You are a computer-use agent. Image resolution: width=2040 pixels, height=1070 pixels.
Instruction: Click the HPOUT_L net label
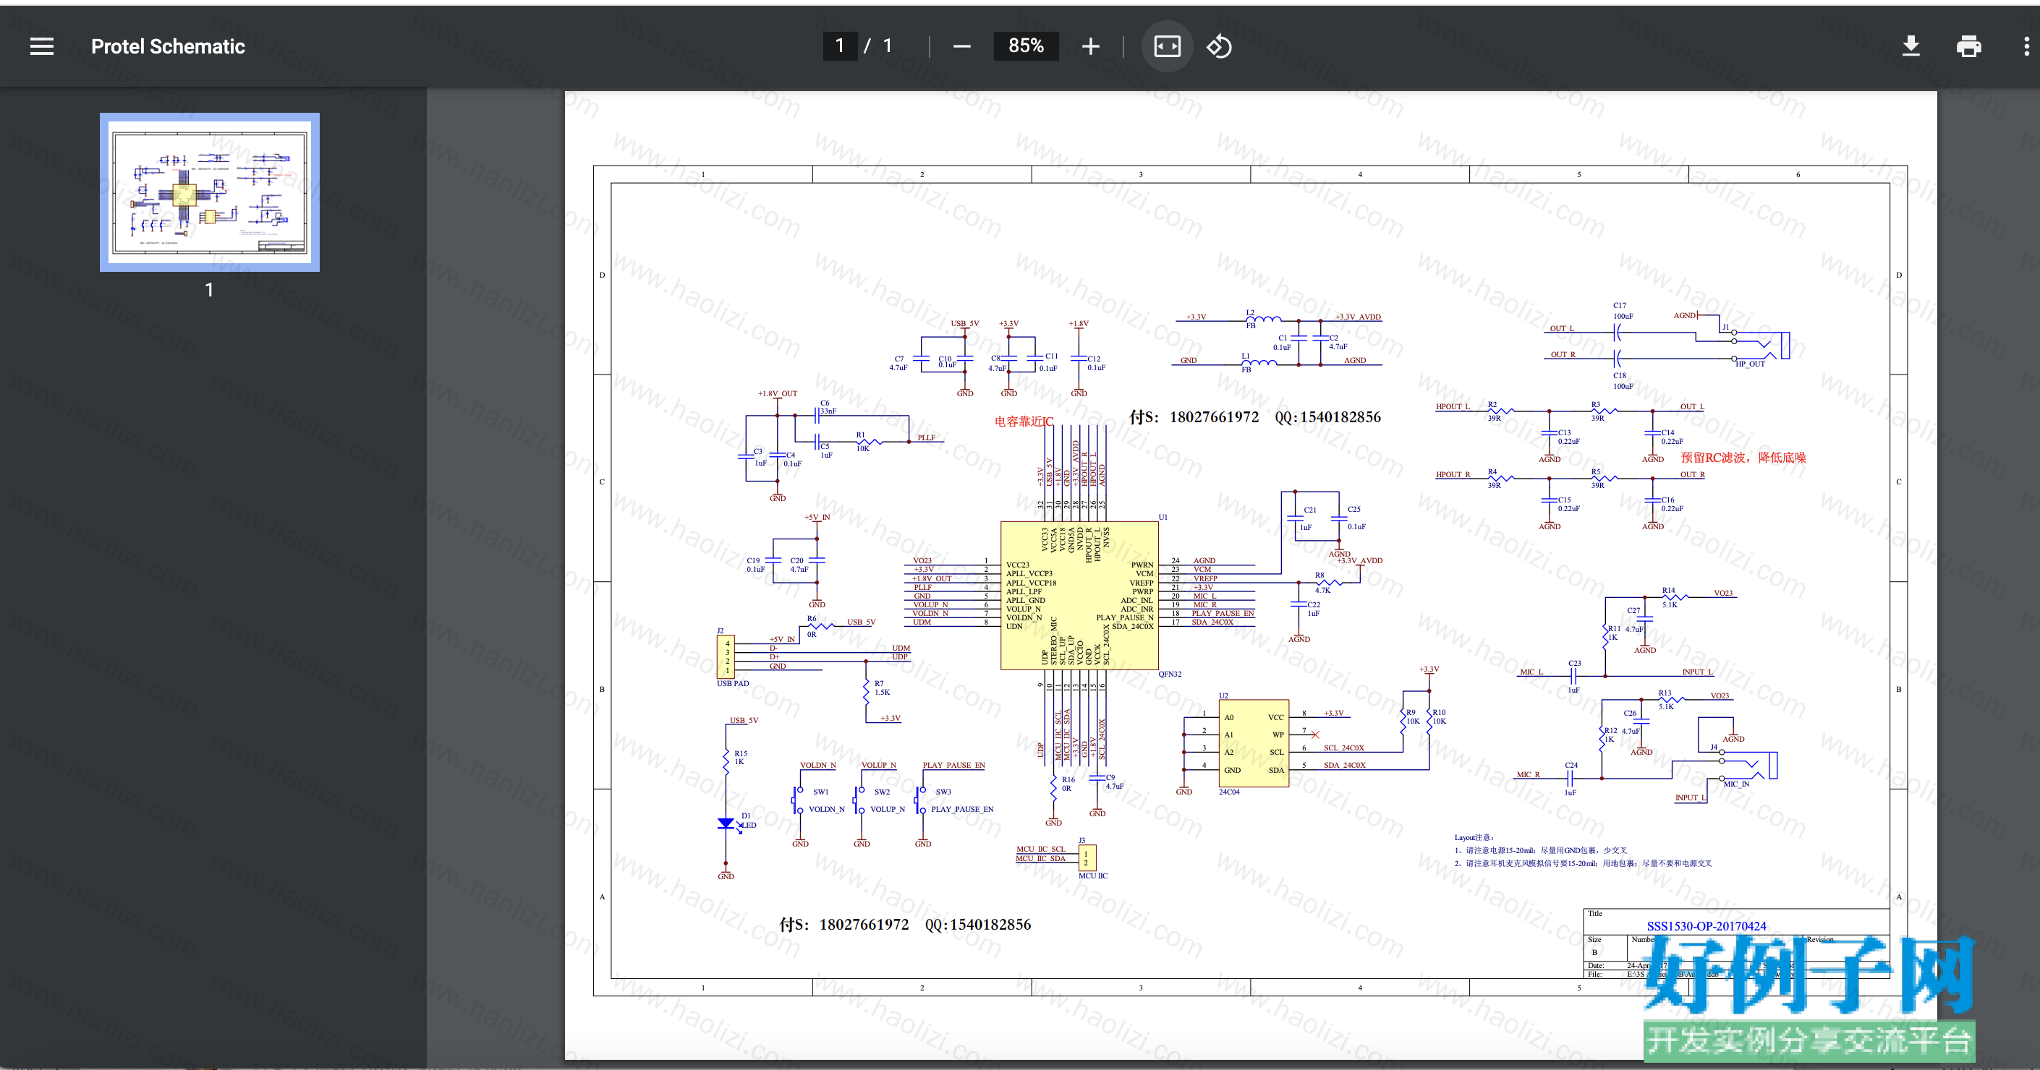[1453, 407]
